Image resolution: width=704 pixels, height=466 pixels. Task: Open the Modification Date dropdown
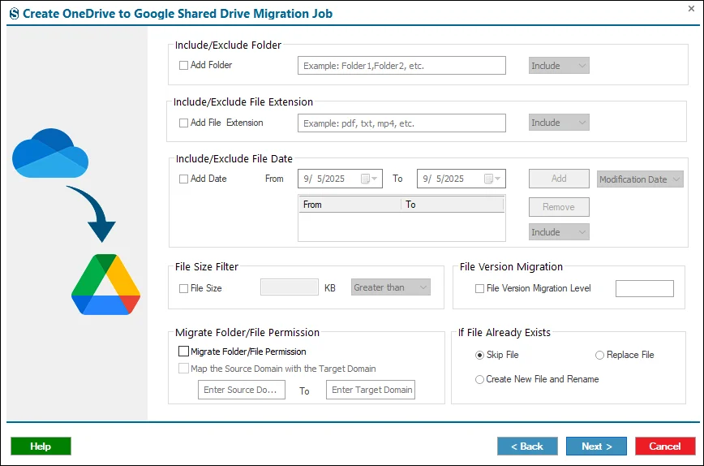pos(640,179)
